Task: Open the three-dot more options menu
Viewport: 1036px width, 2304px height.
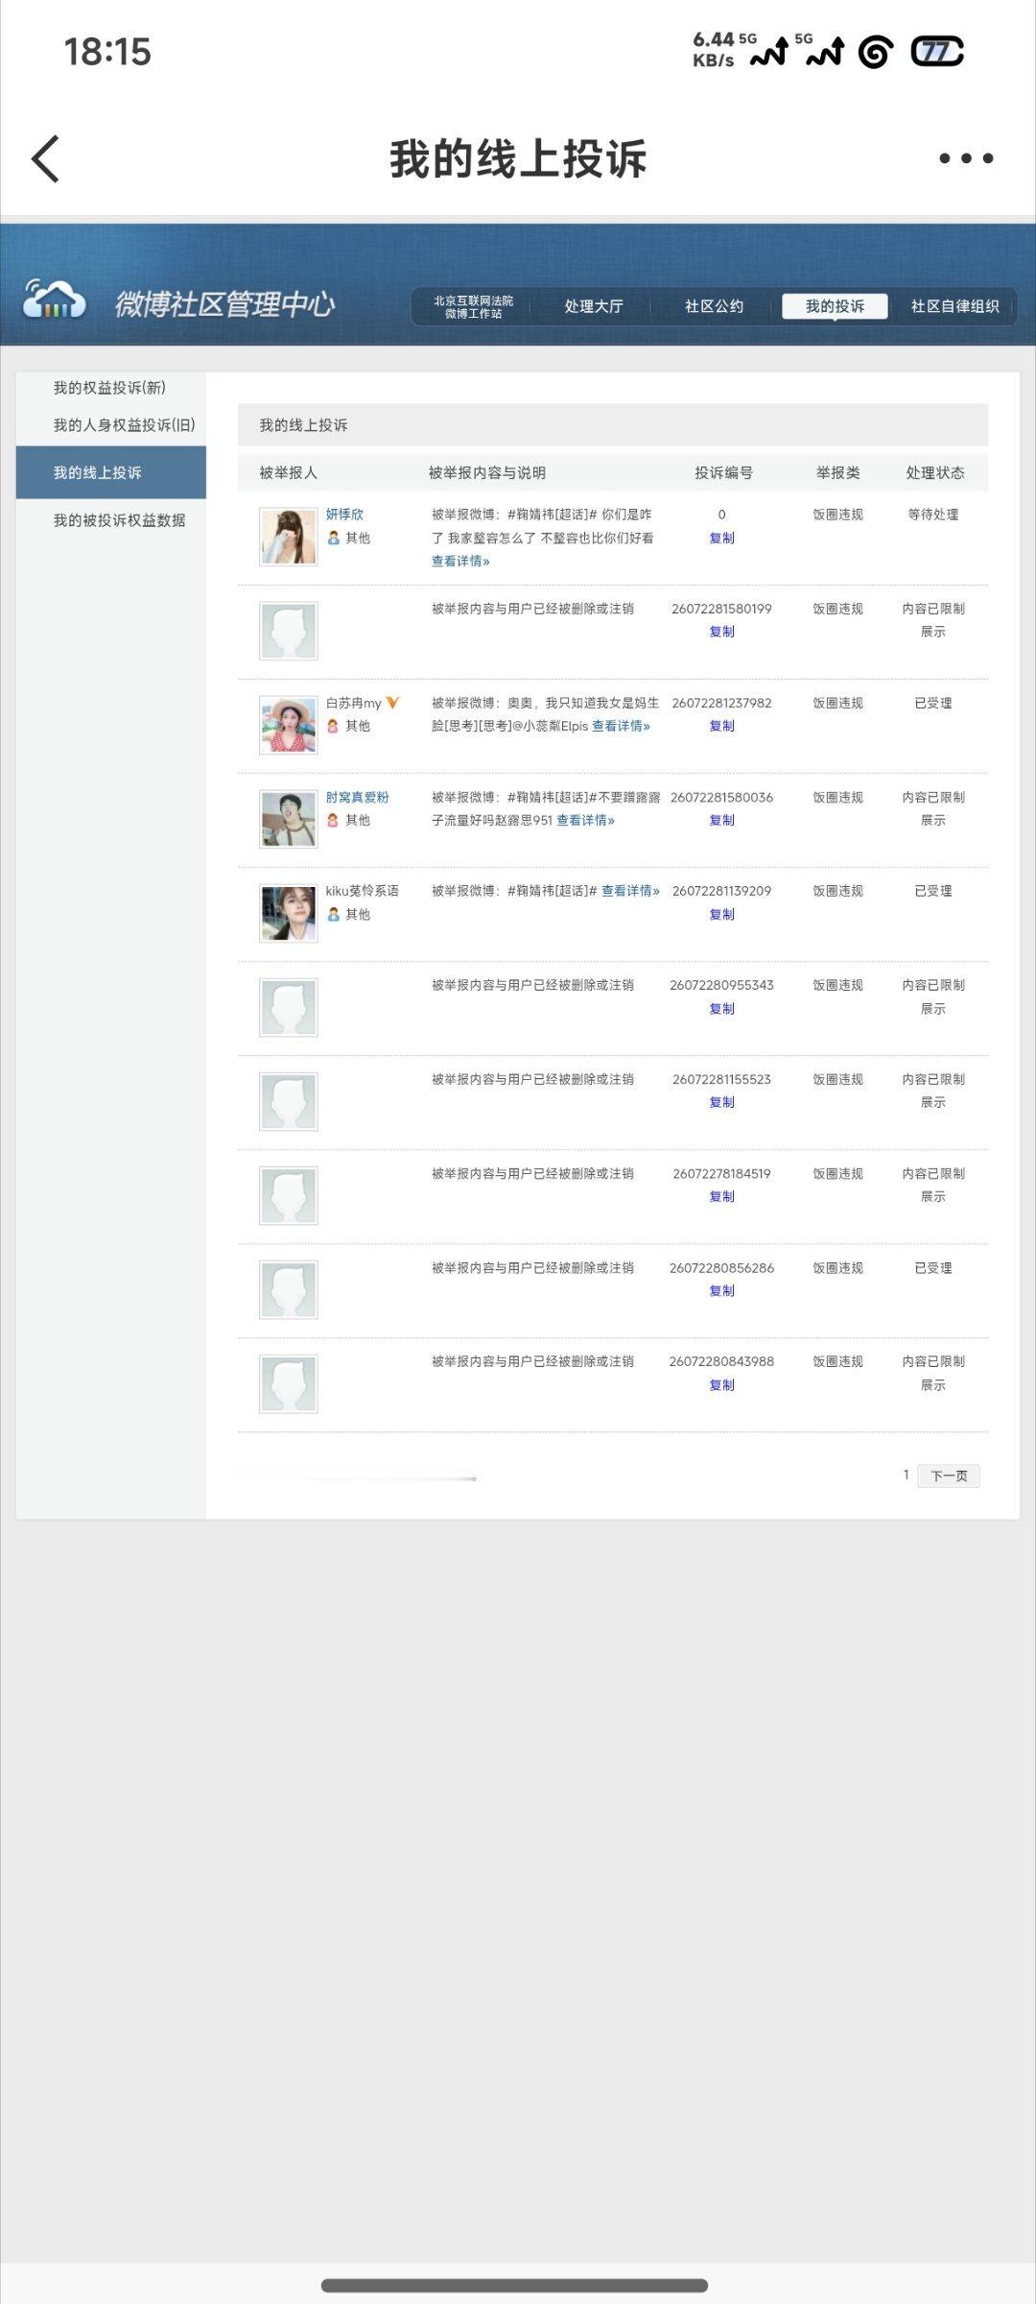Action: pos(966,158)
